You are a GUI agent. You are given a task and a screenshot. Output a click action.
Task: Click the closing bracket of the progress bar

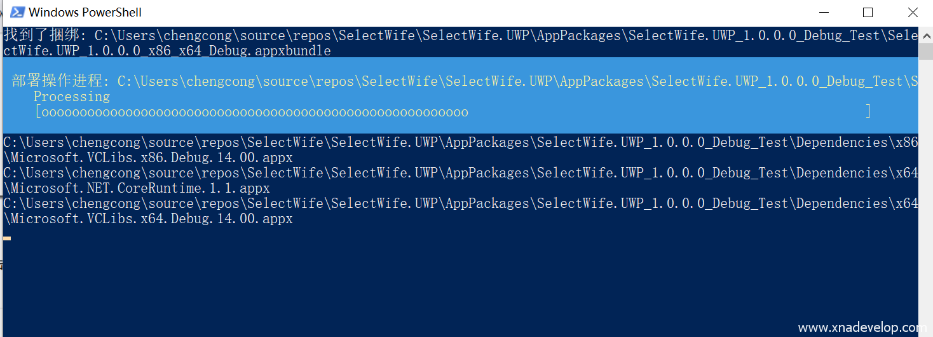pos(868,112)
